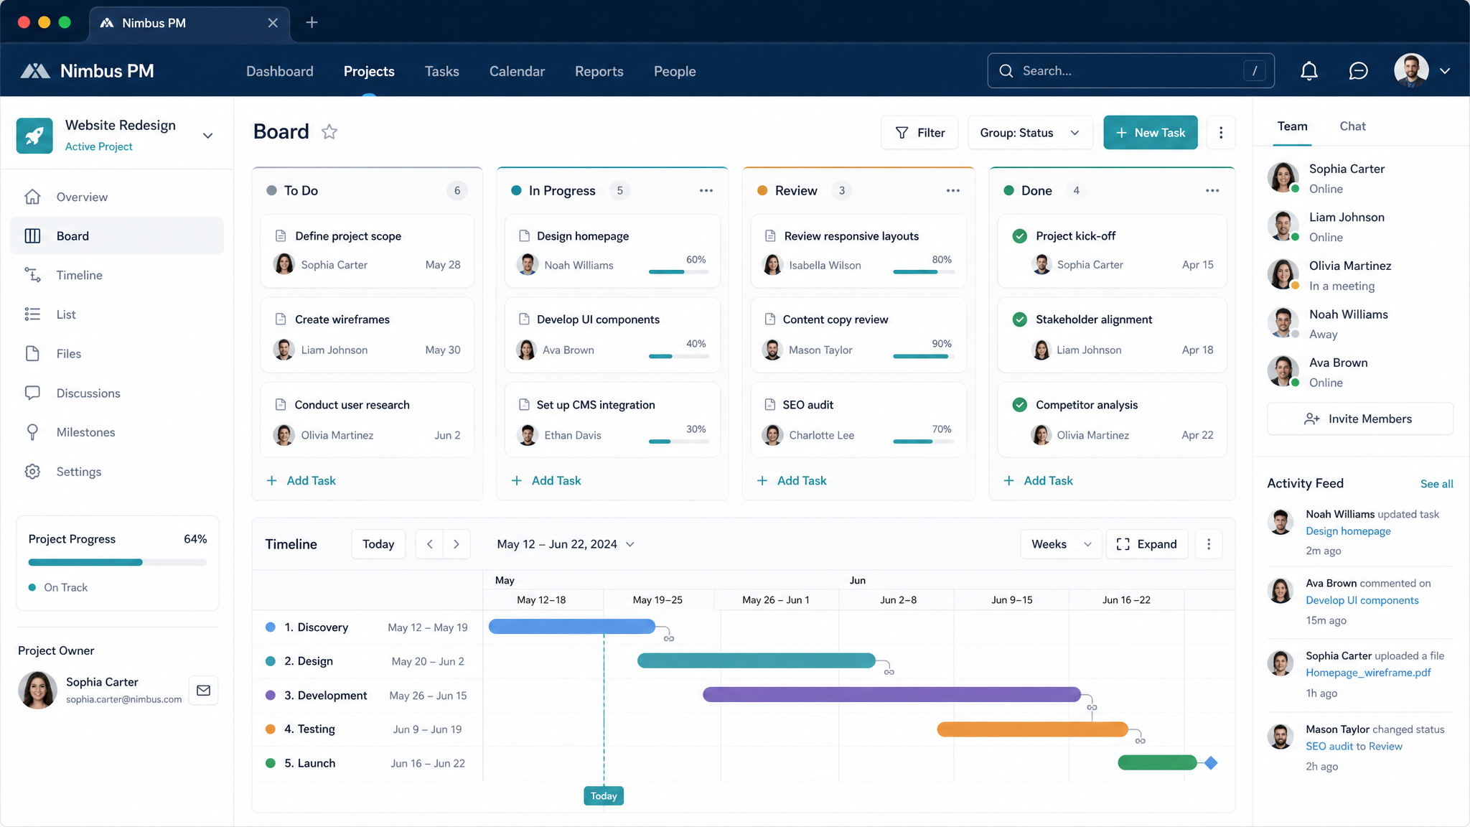Click the orange Testing Gantt bar
1470x827 pixels.
tap(1032, 729)
